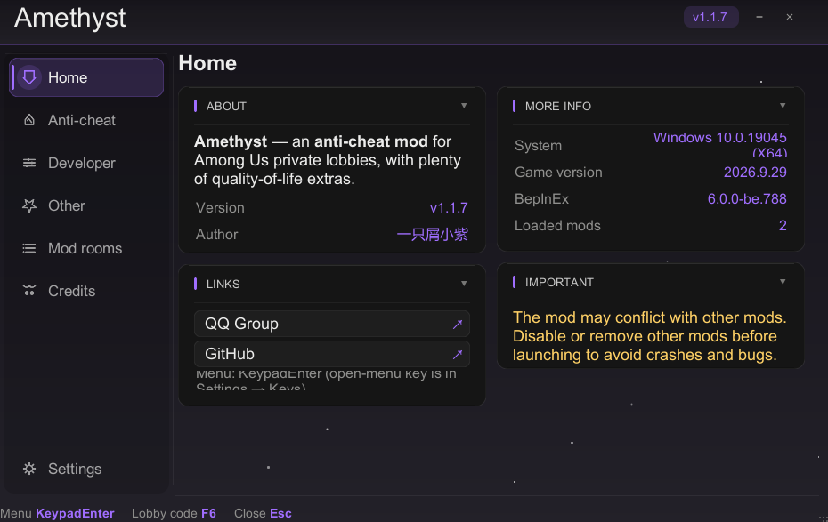Click the mod conflict warning text

click(650, 336)
